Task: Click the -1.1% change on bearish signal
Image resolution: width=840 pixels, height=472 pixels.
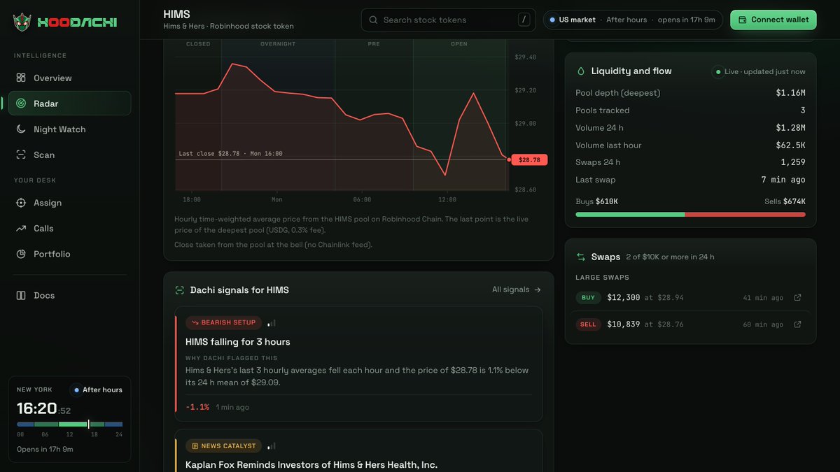Action: pos(197,407)
